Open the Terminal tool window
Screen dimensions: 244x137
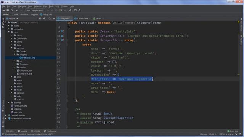23,131
